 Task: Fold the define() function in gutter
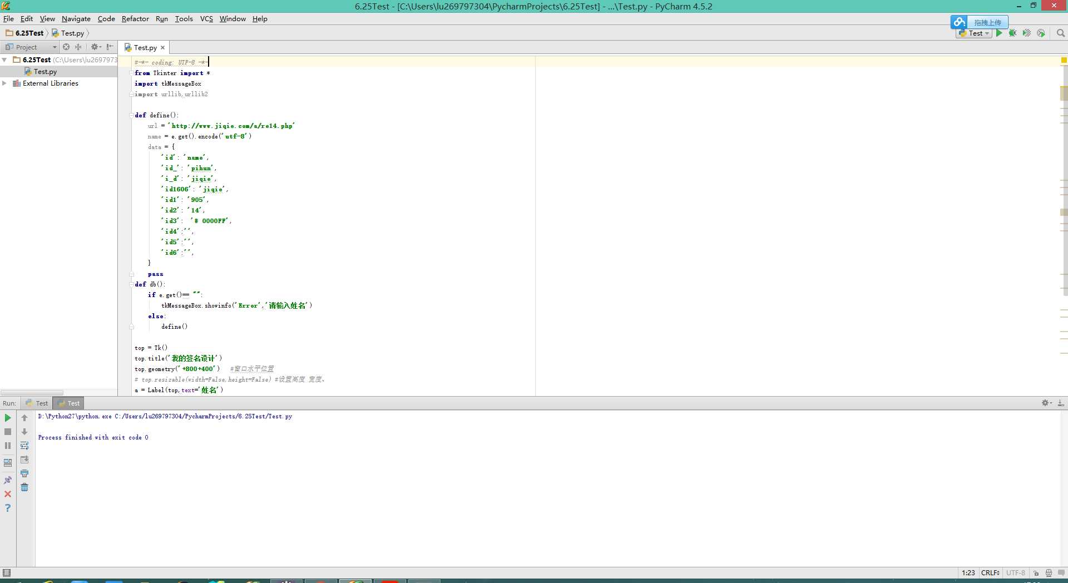132,116
